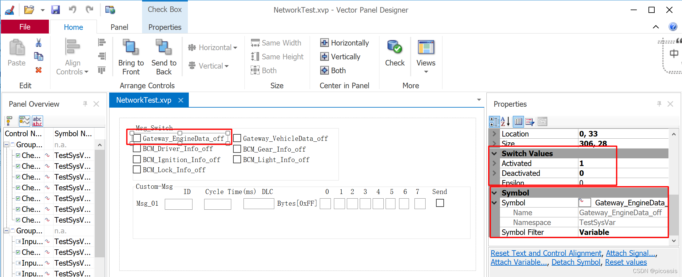Screen dimensions: 682x277
Task: Click the Properties panel scrollbar down arrow
Action: (x=674, y=241)
